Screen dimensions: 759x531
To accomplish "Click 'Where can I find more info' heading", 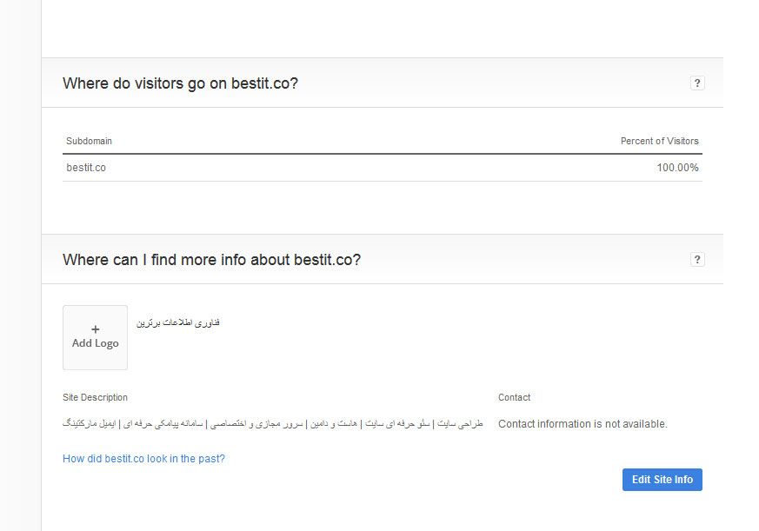I will point(211,260).
